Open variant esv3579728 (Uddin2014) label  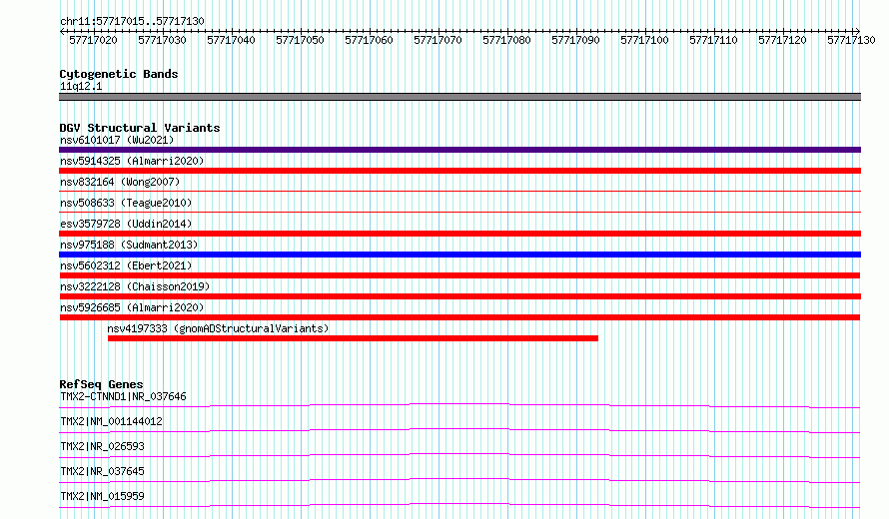point(126,224)
